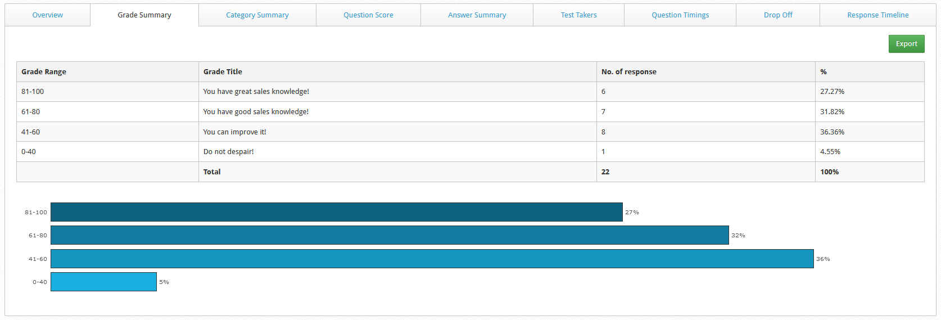This screenshot has height=320, width=941.
Task: Select the Grade Summary tab
Action: [144, 15]
